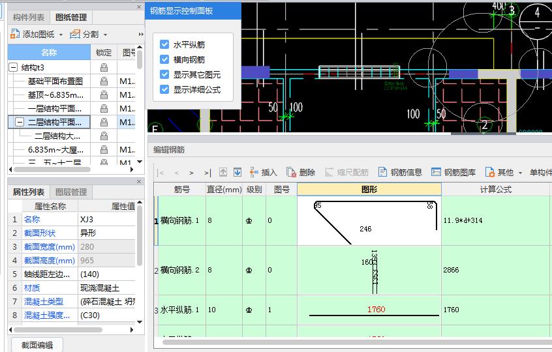Click property list horizontal scrollbar

point(57,330)
